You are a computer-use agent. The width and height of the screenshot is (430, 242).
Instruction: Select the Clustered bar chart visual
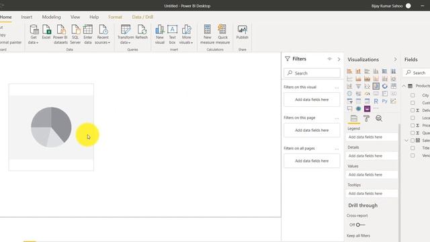tap(367, 71)
